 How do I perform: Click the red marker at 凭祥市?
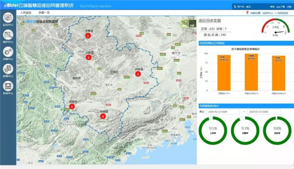pos(72,107)
